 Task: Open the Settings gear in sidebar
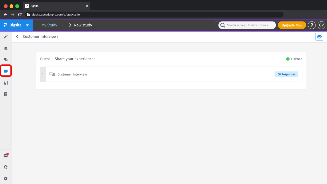[6, 178]
